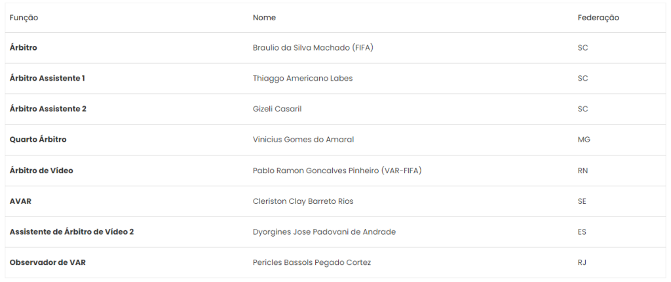This screenshot has height=282, width=671.
Task: Click the AVAR row label
Action: pyautogui.click(x=20, y=201)
